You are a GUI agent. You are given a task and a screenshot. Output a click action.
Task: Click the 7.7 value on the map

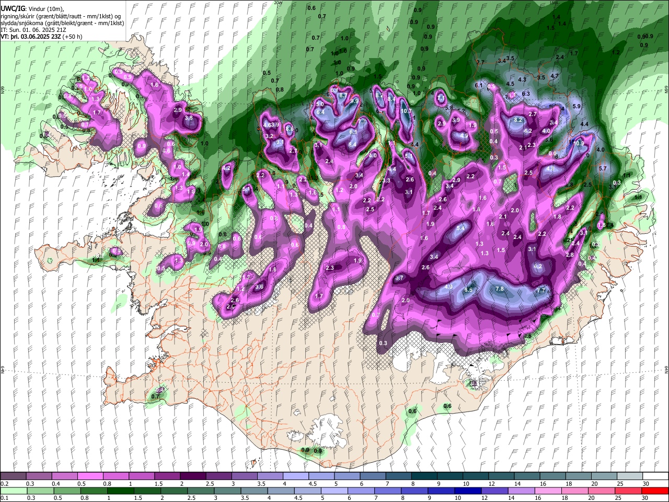pos(541,290)
